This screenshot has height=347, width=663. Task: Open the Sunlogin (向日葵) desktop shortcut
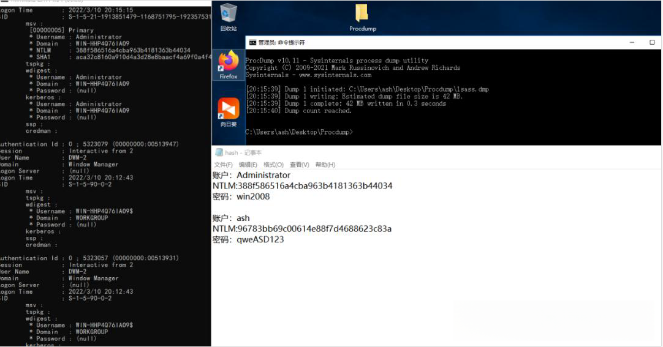click(229, 112)
